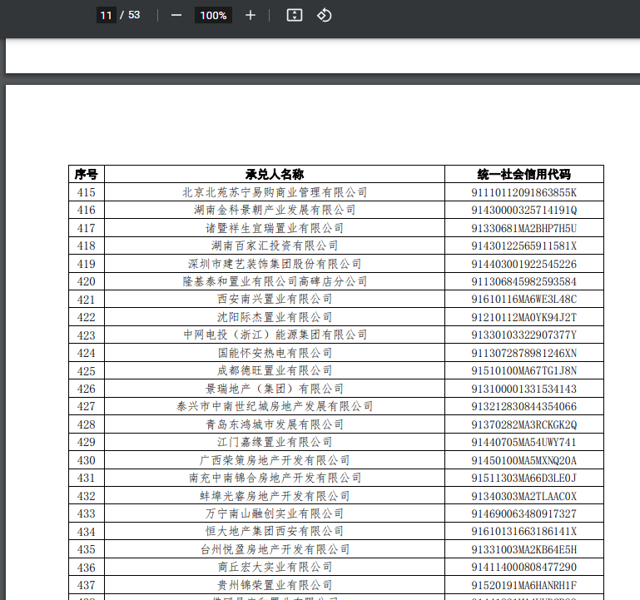Select credit code 91430122565911581X
The height and width of the screenshot is (600, 640).
(x=524, y=245)
